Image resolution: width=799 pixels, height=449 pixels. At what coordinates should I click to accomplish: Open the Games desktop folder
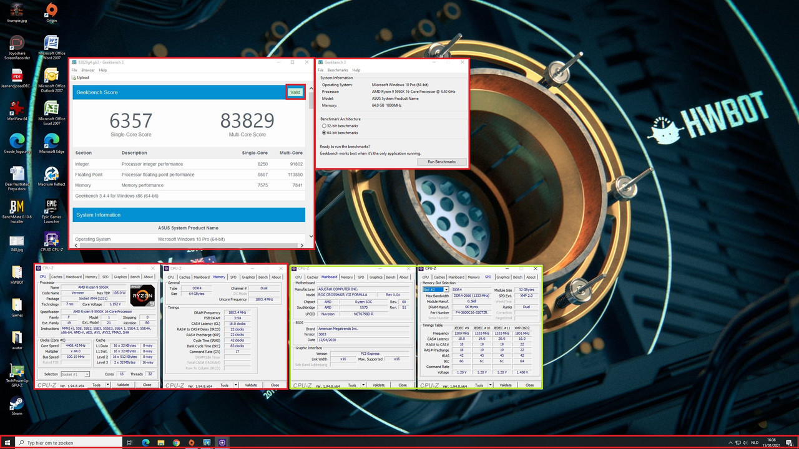click(17, 307)
